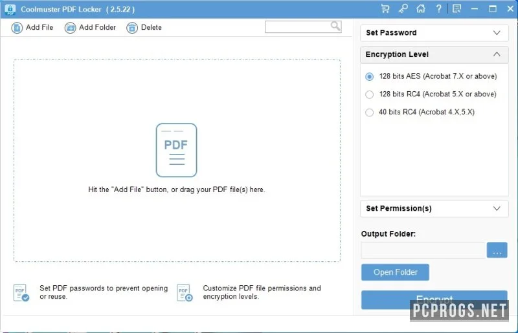Open the home page icon
The height and width of the screenshot is (333, 518).
point(420,9)
